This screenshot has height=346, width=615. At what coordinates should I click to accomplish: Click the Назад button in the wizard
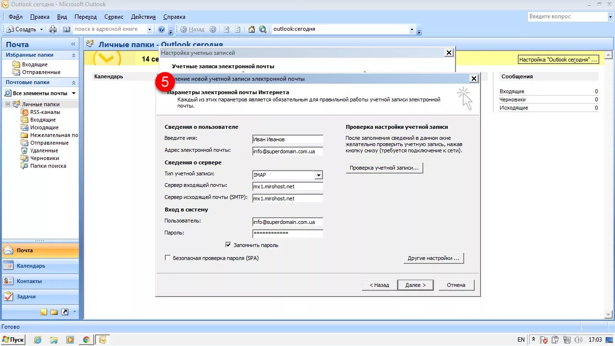(x=379, y=285)
